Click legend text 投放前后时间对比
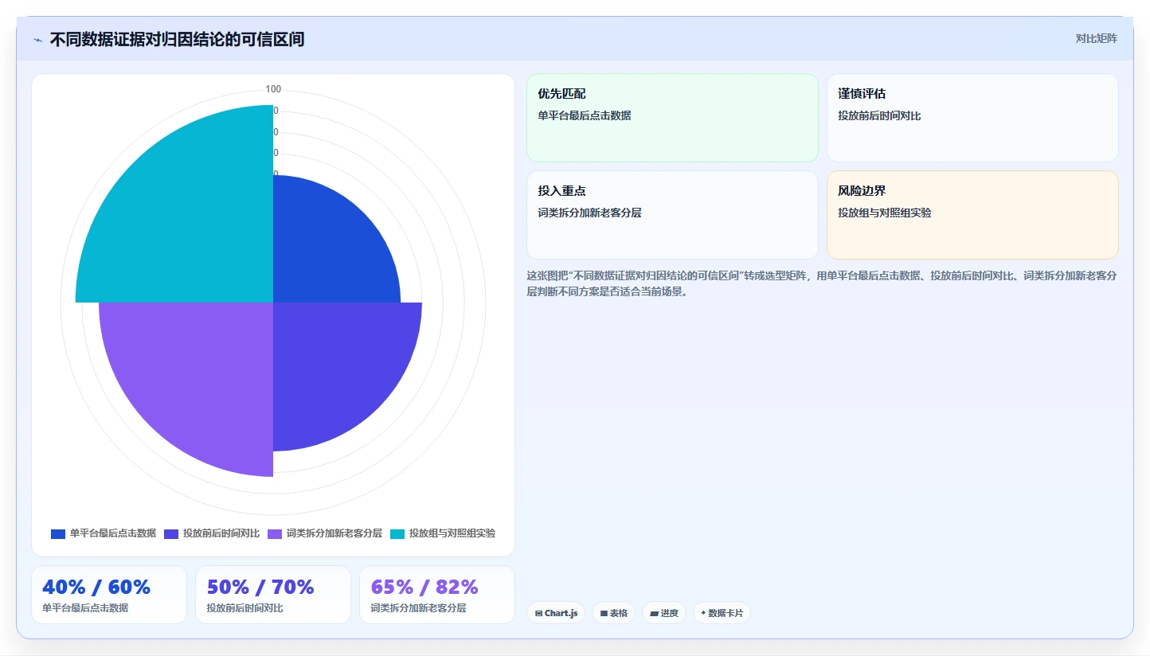 221,533
